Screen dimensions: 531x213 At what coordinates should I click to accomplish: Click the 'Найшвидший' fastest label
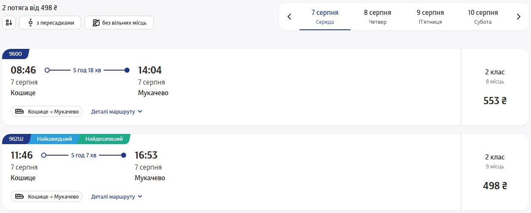pyautogui.click(x=54, y=139)
